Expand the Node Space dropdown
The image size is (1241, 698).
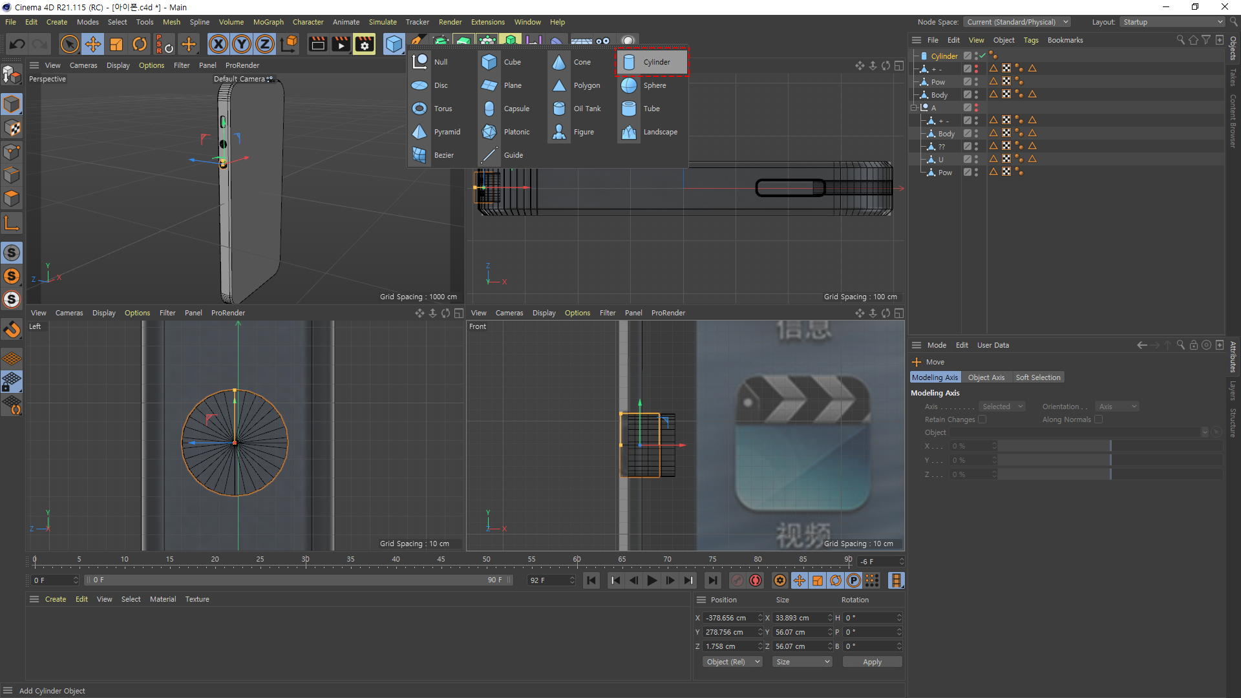1017,22
